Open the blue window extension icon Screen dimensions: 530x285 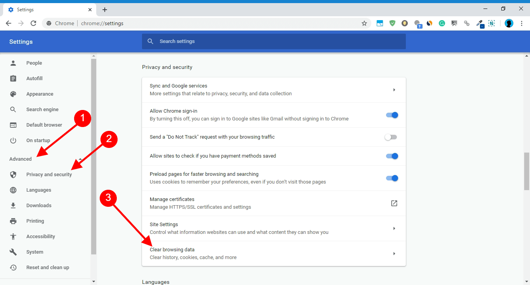pos(380,23)
